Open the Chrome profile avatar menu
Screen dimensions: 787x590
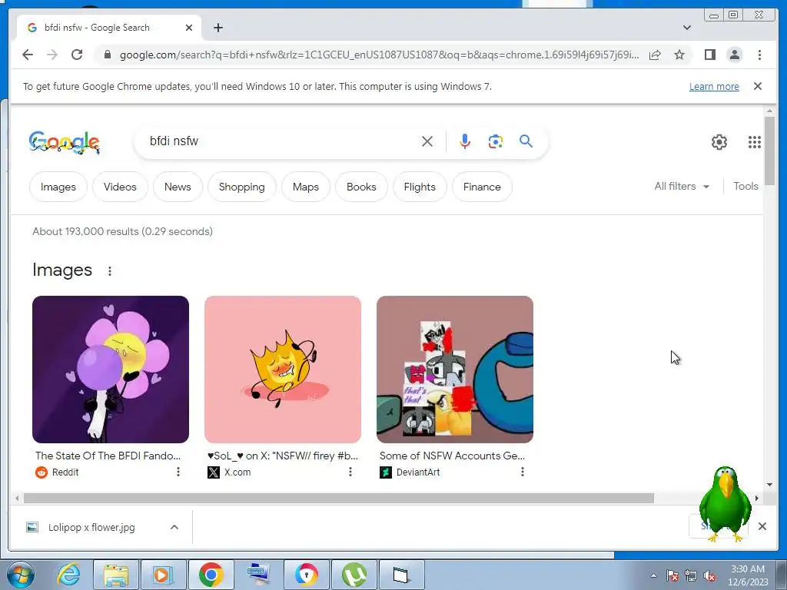pos(735,55)
